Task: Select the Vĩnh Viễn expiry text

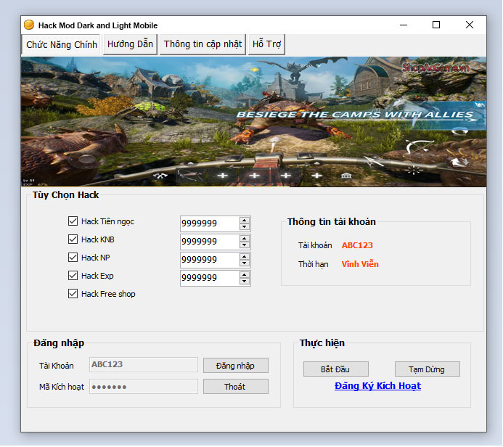Action: (360, 264)
